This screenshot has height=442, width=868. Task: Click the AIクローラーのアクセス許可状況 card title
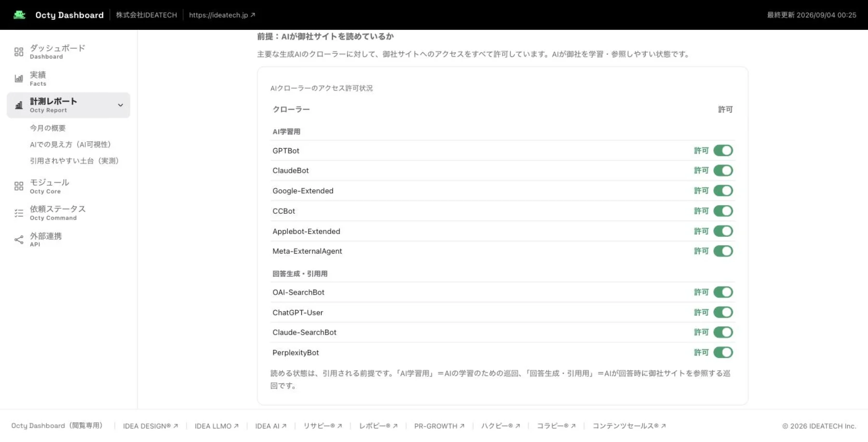point(322,88)
